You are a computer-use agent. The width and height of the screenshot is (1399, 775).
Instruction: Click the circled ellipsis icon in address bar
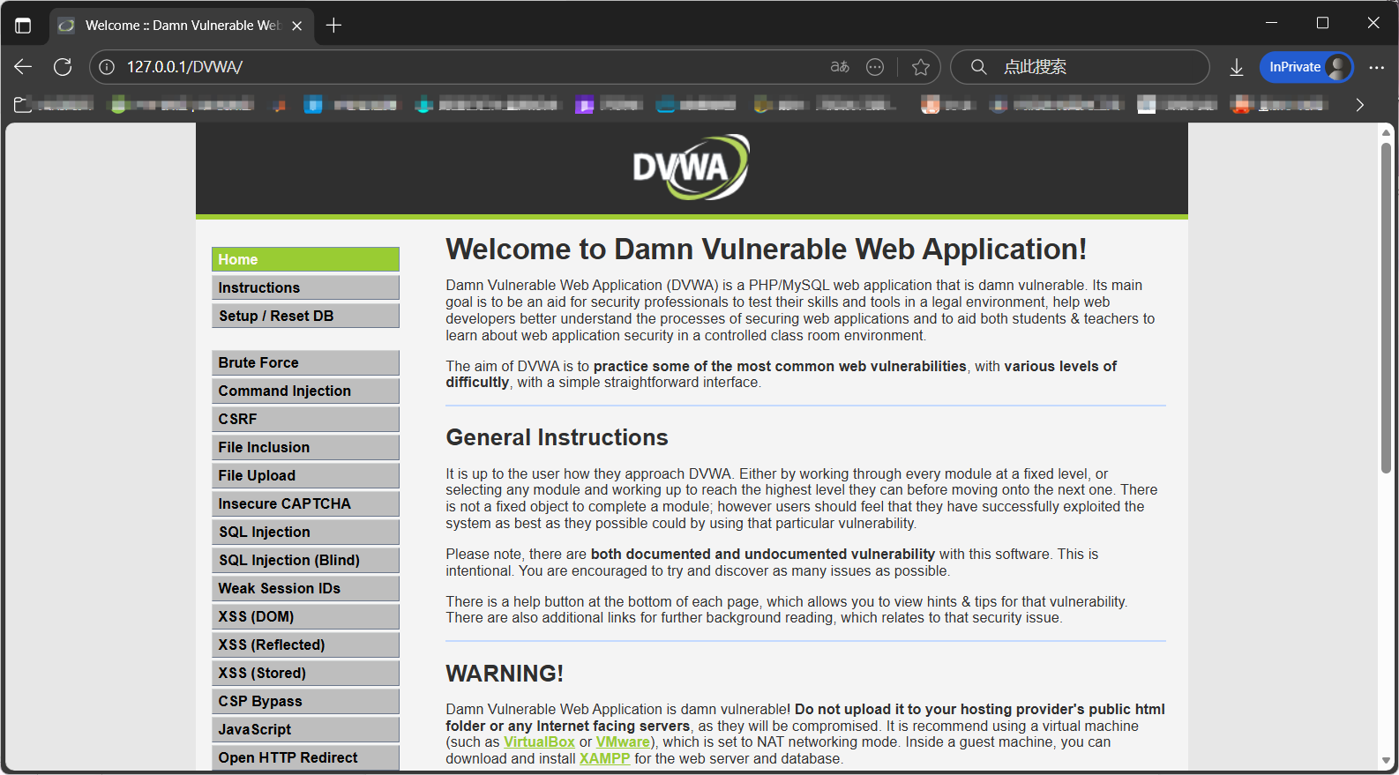click(x=875, y=67)
